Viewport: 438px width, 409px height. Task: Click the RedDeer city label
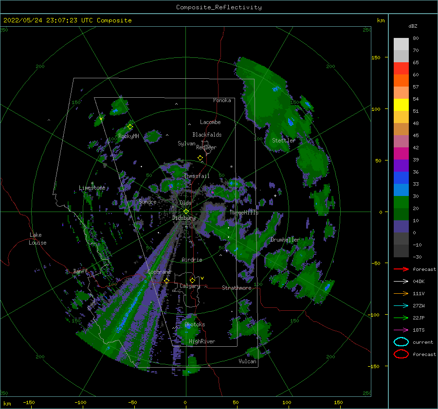click(206, 147)
